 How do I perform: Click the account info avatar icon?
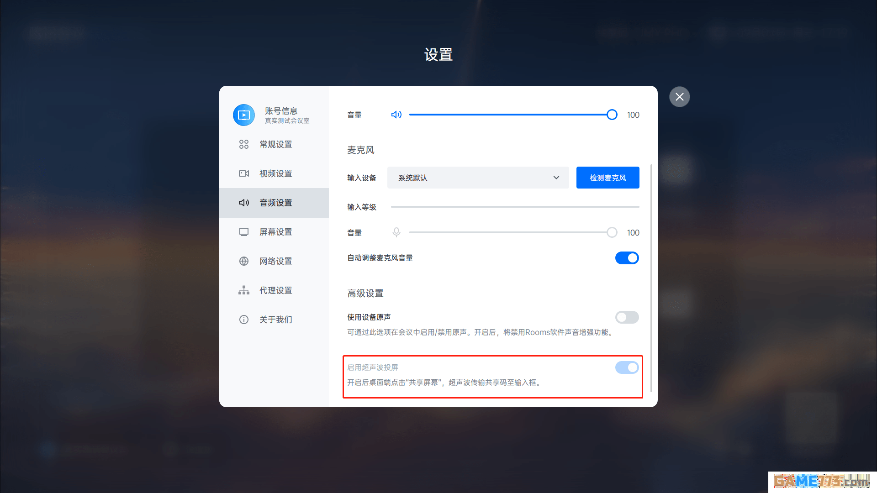[244, 115]
